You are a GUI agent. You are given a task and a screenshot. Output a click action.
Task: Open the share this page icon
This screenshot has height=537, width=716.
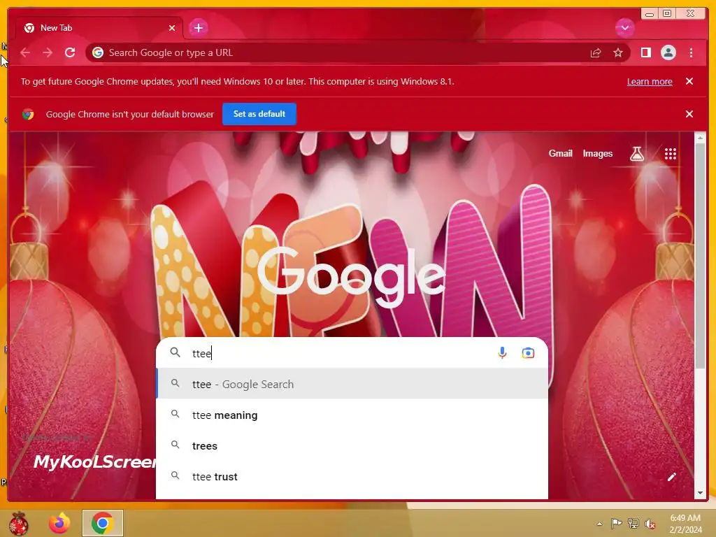click(596, 53)
